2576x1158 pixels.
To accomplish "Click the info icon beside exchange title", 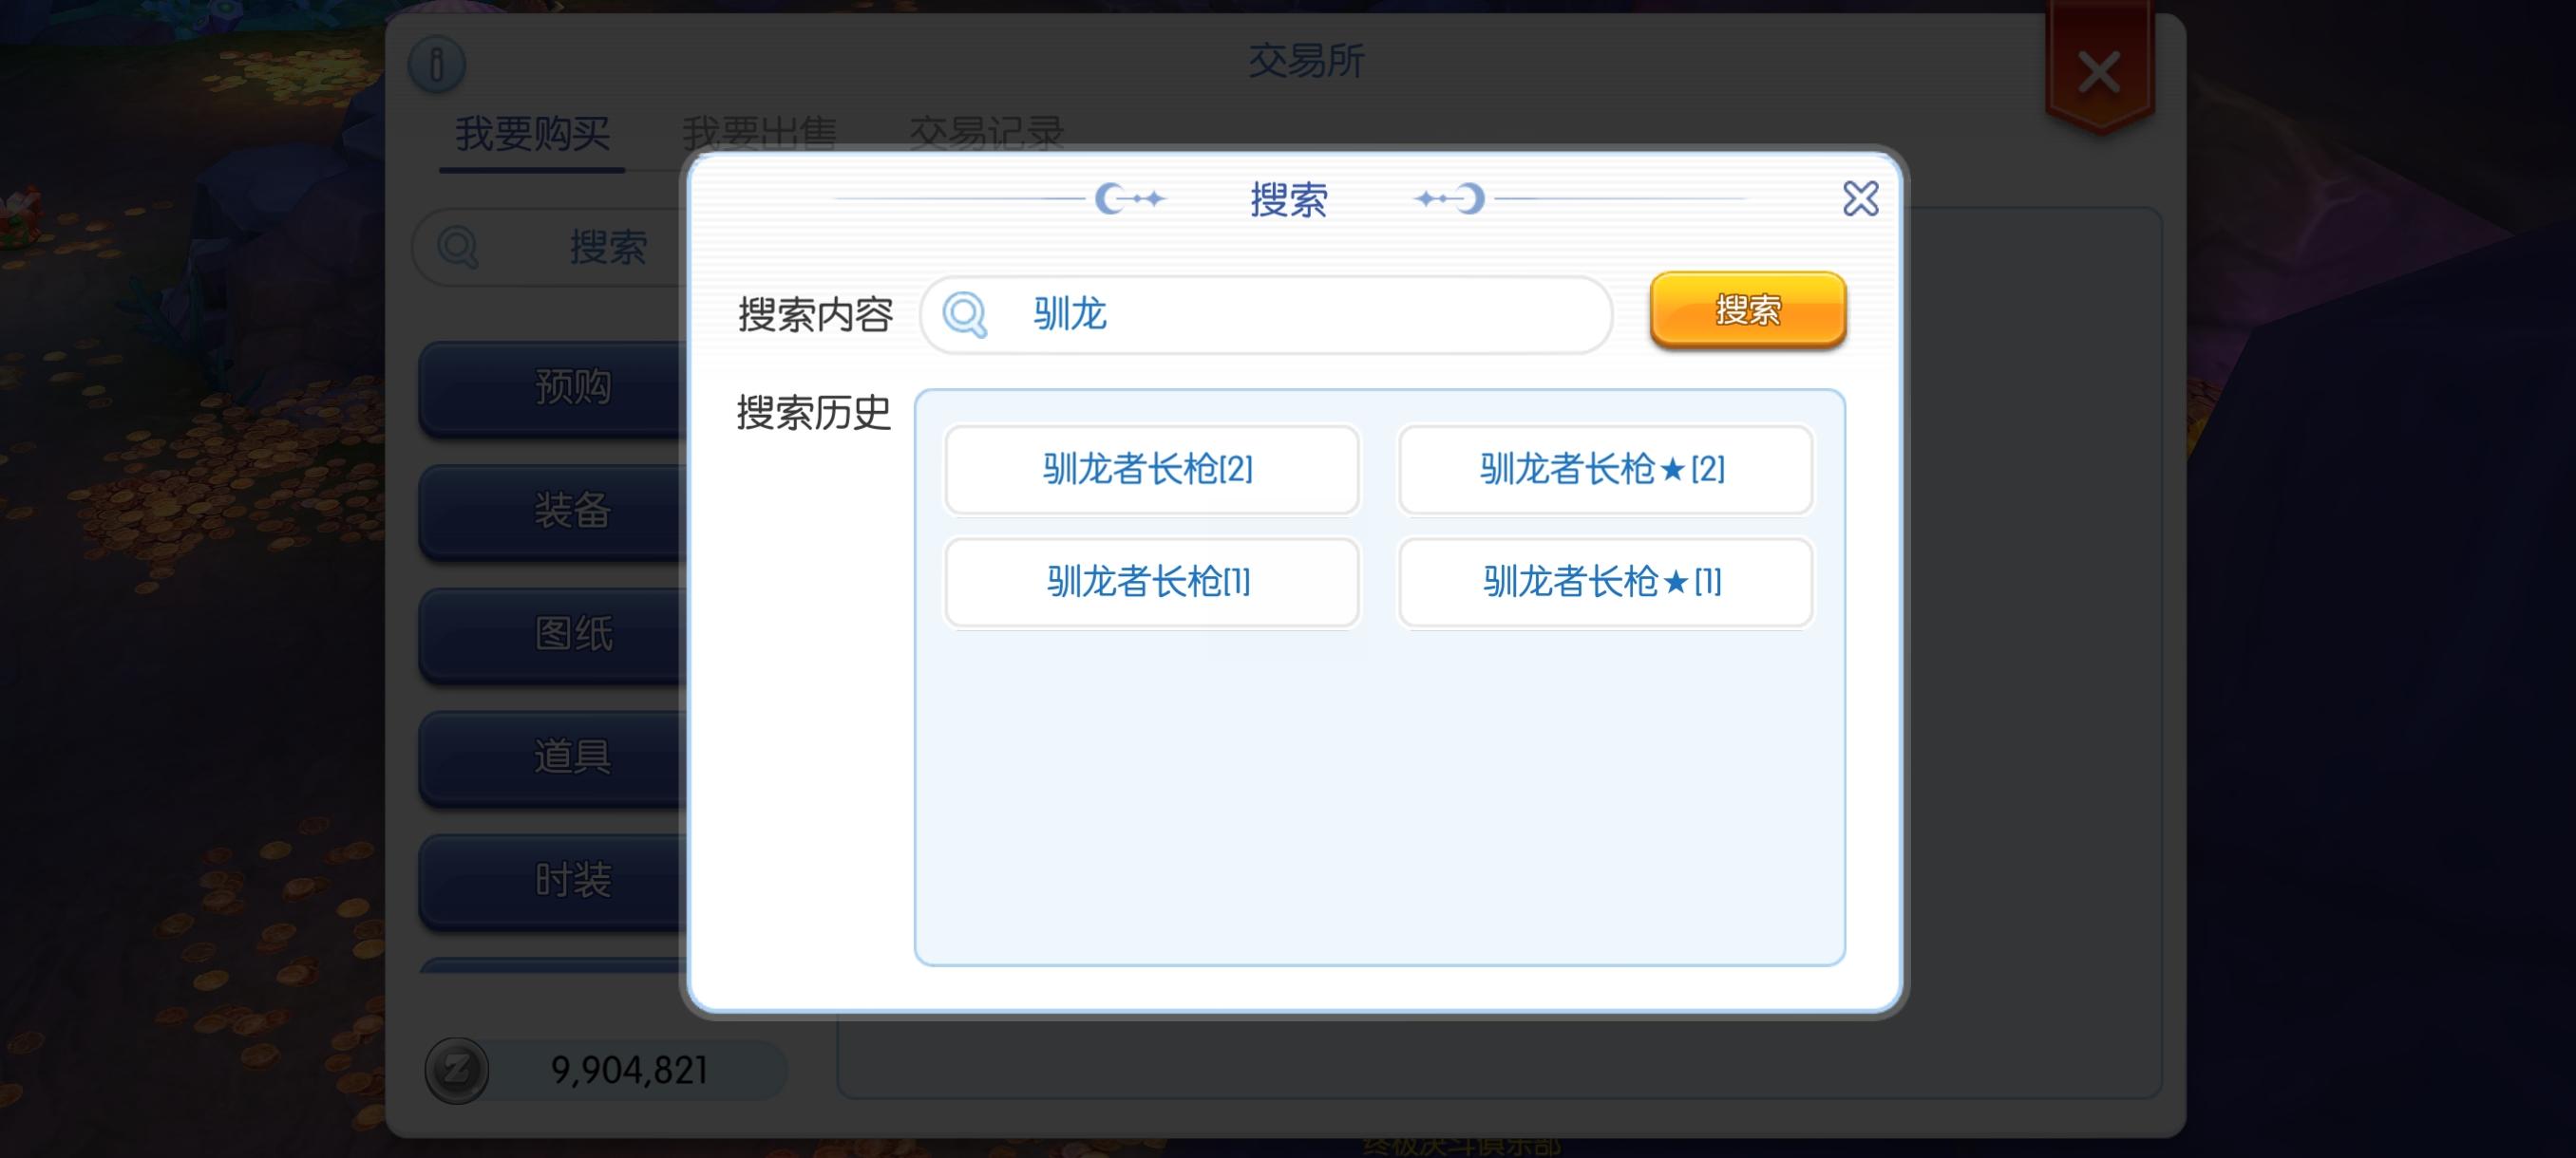I will tap(437, 65).
